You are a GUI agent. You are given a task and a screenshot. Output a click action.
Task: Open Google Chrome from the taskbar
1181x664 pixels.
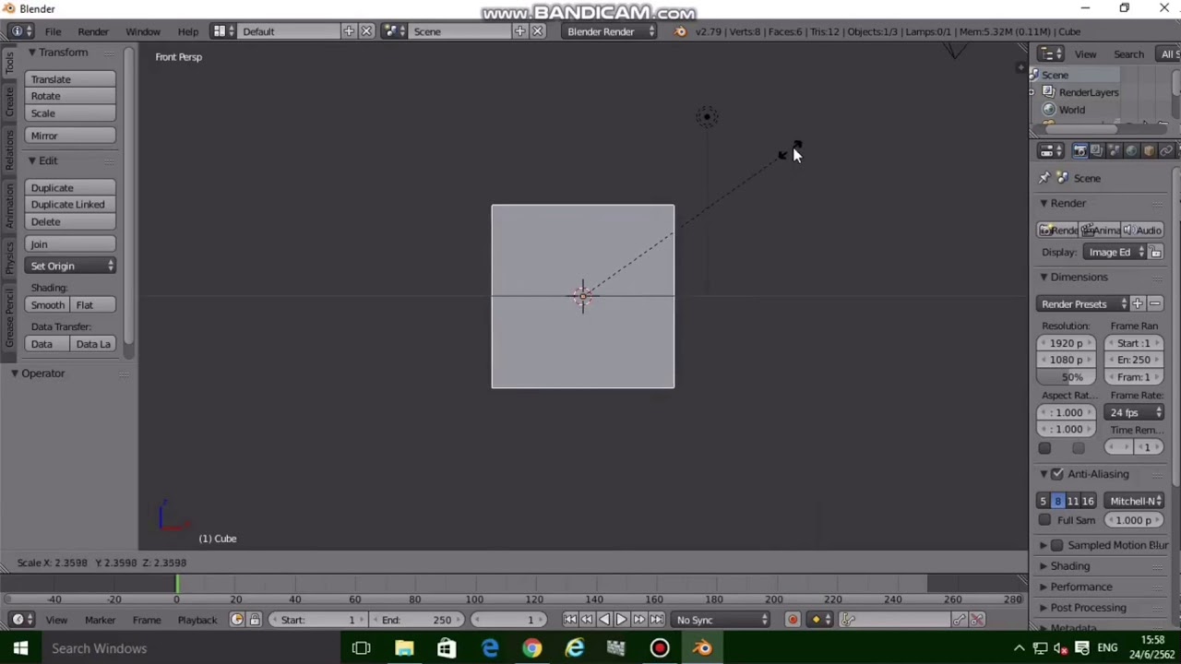click(531, 648)
